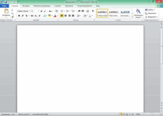Click the Bullets list icon
This screenshot has height=116, width=163.
click(x=62, y=11)
